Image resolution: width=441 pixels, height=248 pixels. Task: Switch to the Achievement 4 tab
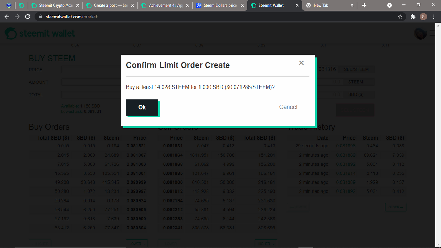coord(165,6)
